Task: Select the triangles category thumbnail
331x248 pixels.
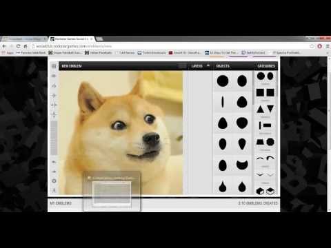Action: [265, 109]
